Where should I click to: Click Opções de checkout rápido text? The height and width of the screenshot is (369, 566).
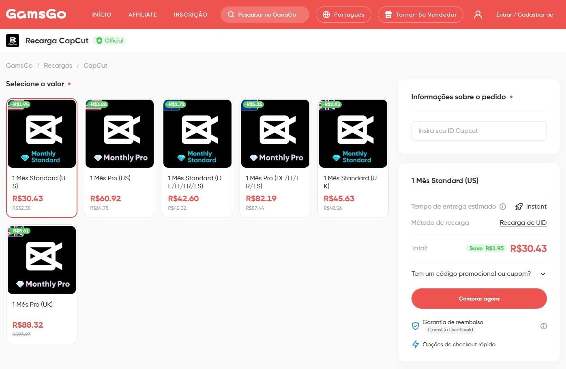459,344
